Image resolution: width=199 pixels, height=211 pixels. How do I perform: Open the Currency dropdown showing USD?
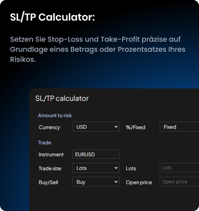click(96, 127)
